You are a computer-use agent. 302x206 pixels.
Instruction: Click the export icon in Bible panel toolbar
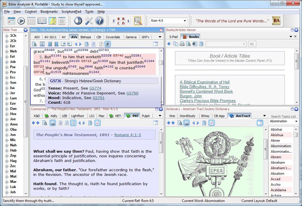[87, 44]
